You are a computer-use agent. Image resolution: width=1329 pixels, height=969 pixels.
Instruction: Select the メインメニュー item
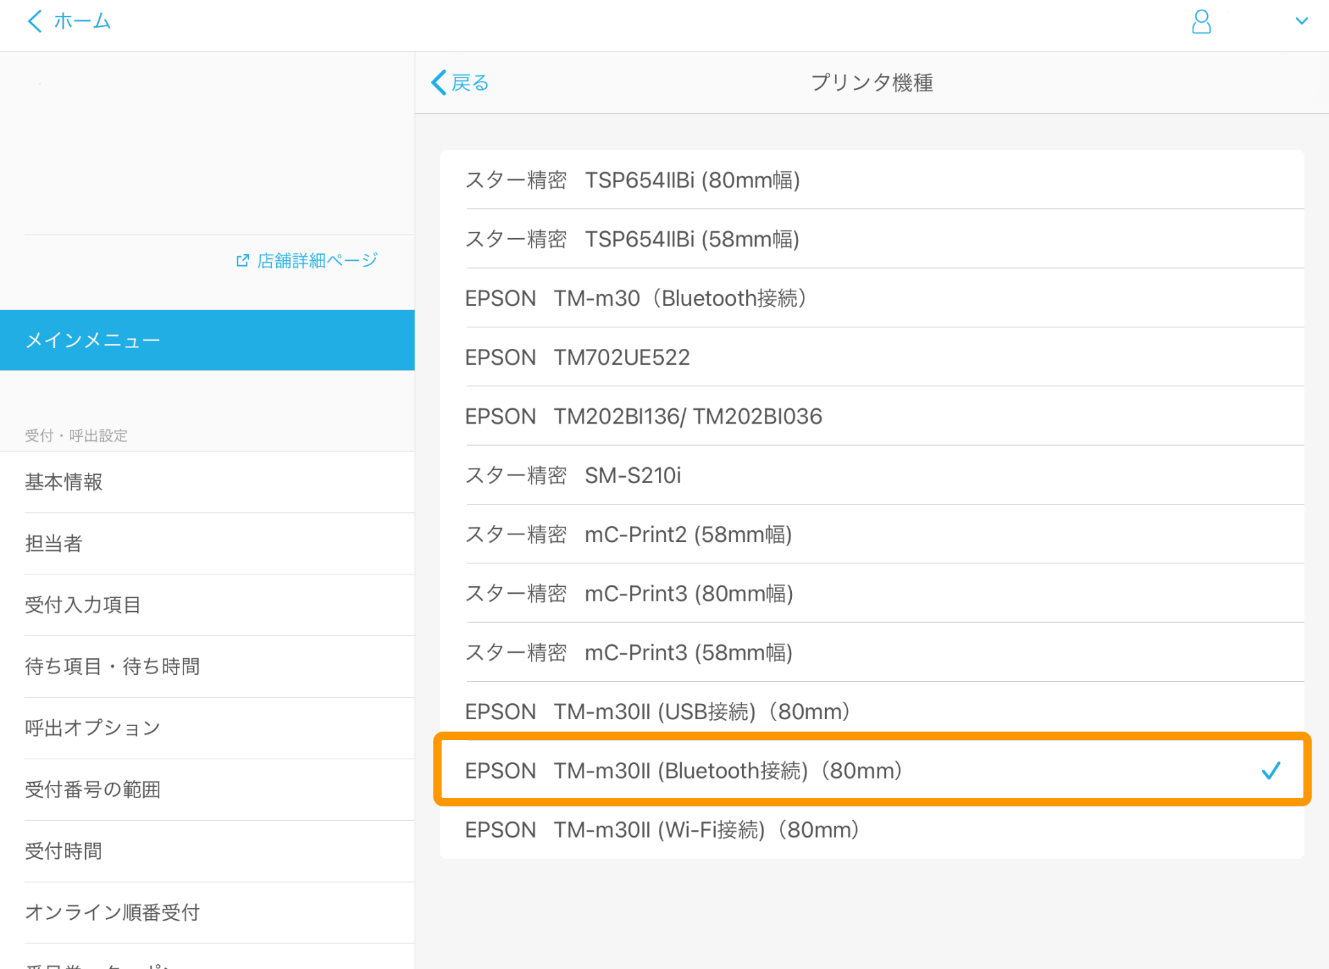click(x=207, y=340)
